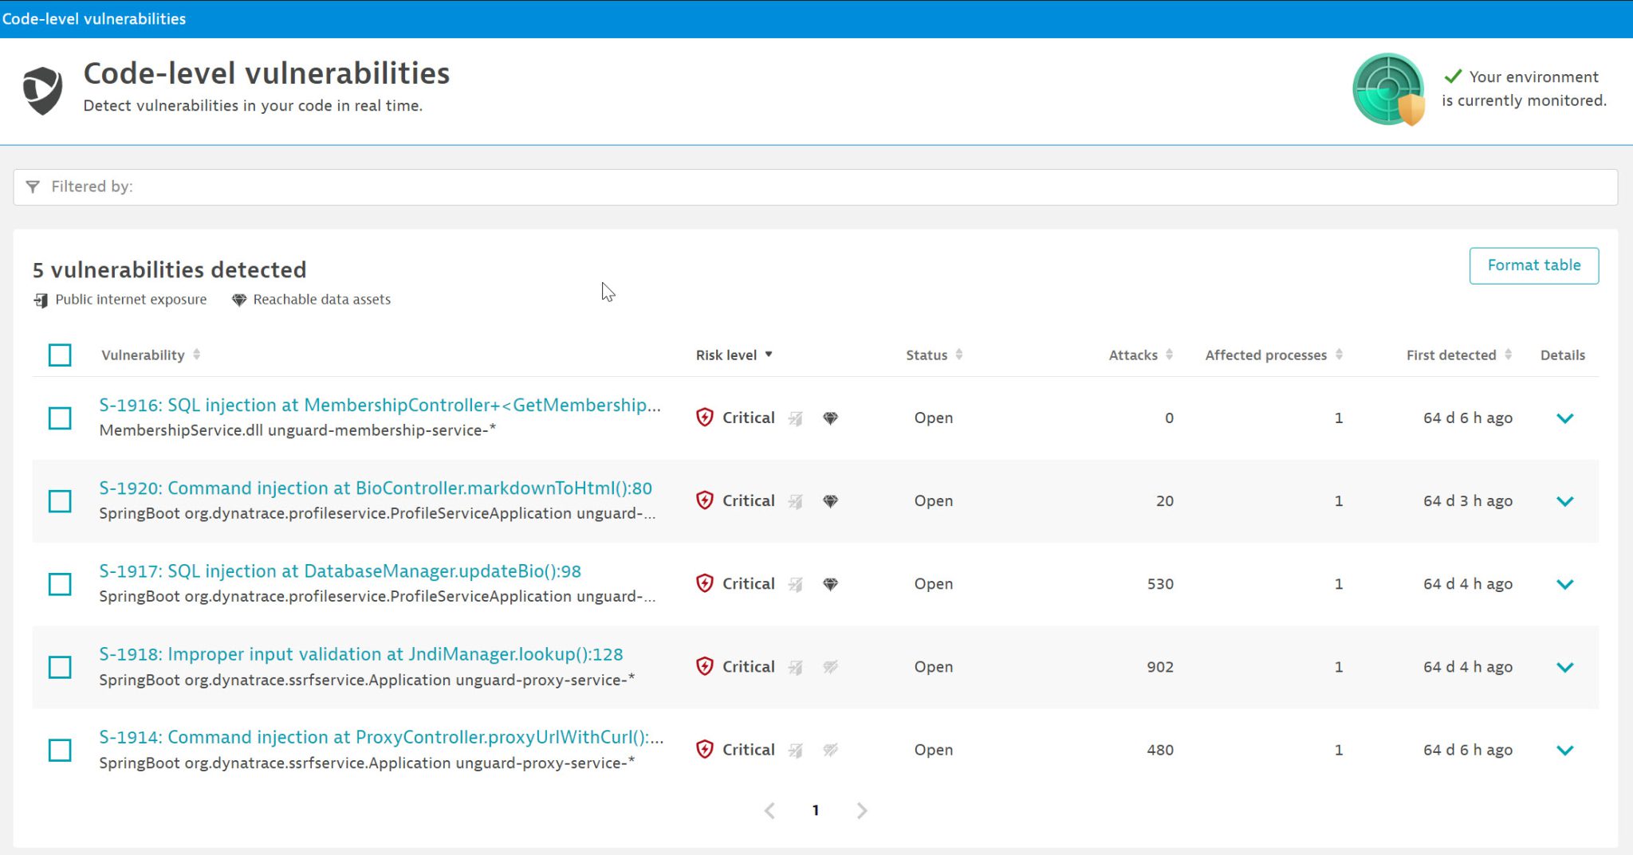Click the crossed-out data assets icon in S-1918 row
This screenshot has height=855, width=1633.
830,667
